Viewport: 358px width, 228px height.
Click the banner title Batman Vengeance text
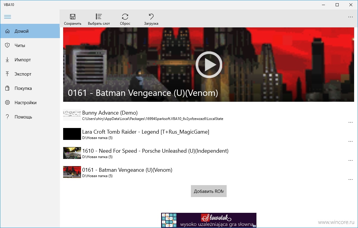tap(143, 93)
